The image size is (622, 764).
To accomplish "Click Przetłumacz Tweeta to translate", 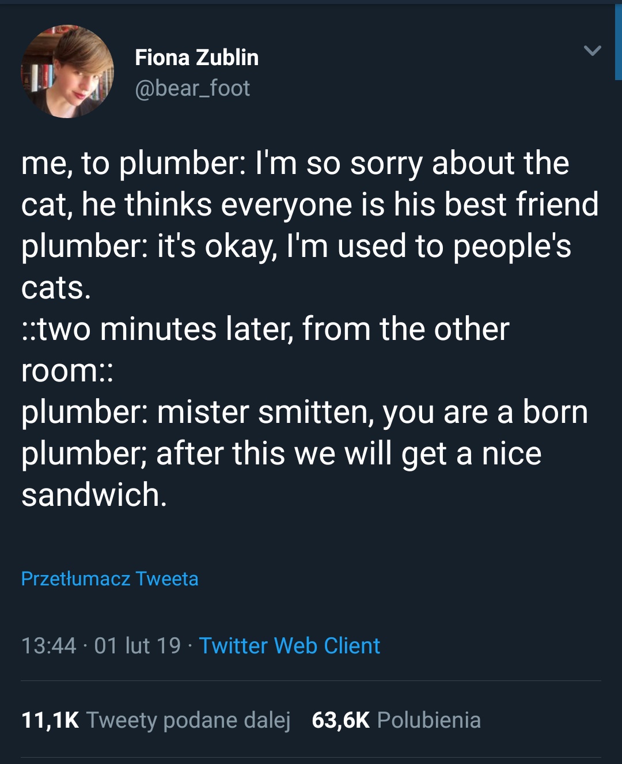I will coord(109,578).
